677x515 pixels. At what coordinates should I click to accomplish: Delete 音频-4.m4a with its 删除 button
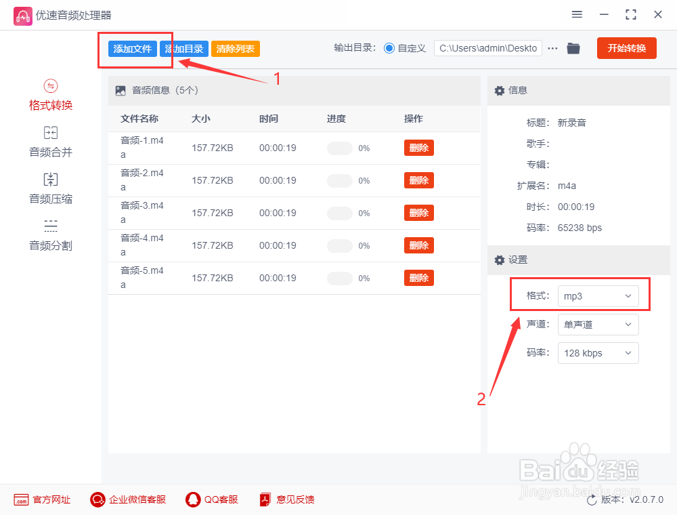point(419,245)
